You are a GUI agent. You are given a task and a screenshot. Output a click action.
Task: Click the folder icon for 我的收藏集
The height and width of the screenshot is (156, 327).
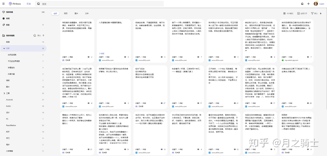point(3,35)
